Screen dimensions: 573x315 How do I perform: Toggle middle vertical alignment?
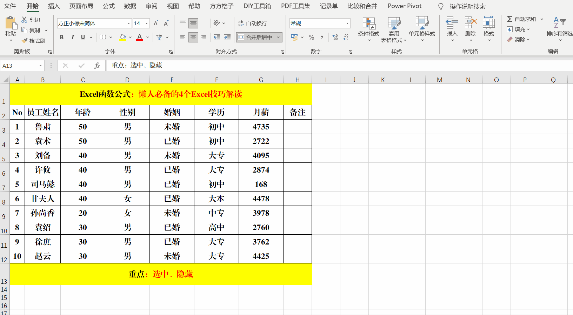click(193, 23)
